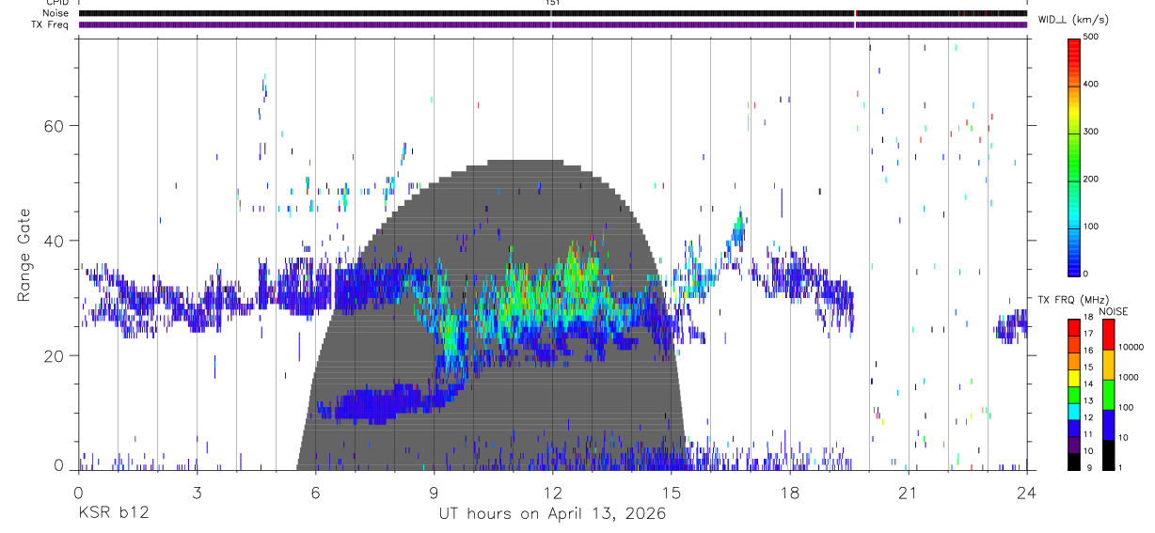Click the '1' tick on noise scale
This screenshot has width=1155, height=533.
click(1121, 468)
